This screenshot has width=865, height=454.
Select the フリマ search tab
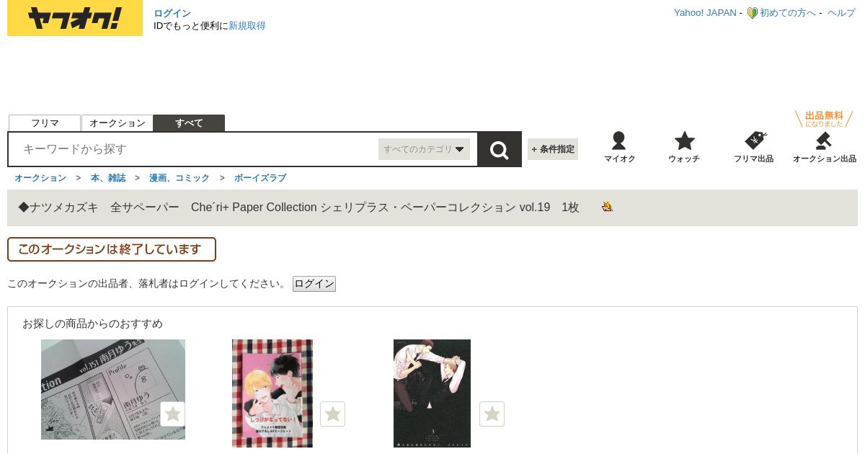tap(45, 123)
